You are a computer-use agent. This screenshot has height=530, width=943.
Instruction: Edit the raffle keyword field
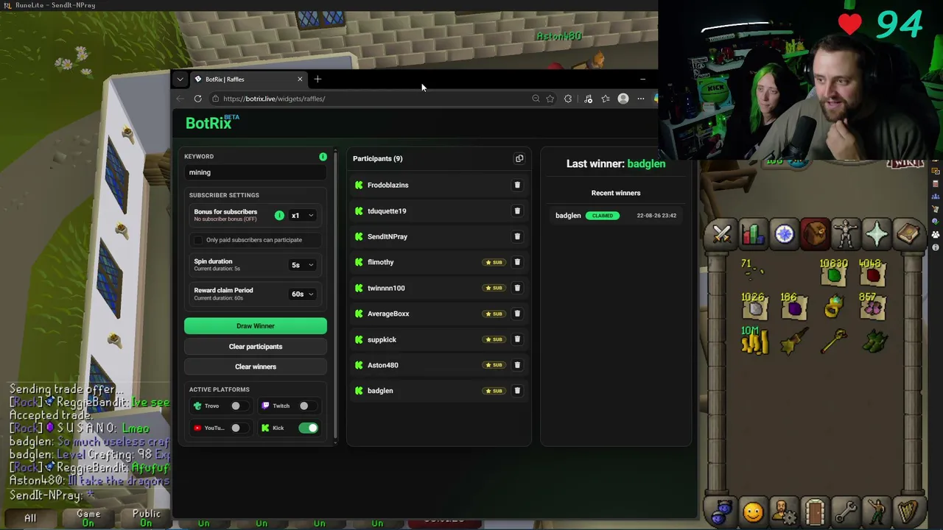(x=256, y=172)
